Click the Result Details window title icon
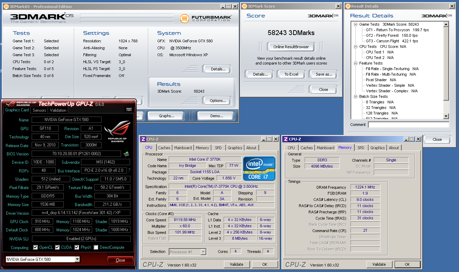This screenshot has width=459, height=272. 348,6
